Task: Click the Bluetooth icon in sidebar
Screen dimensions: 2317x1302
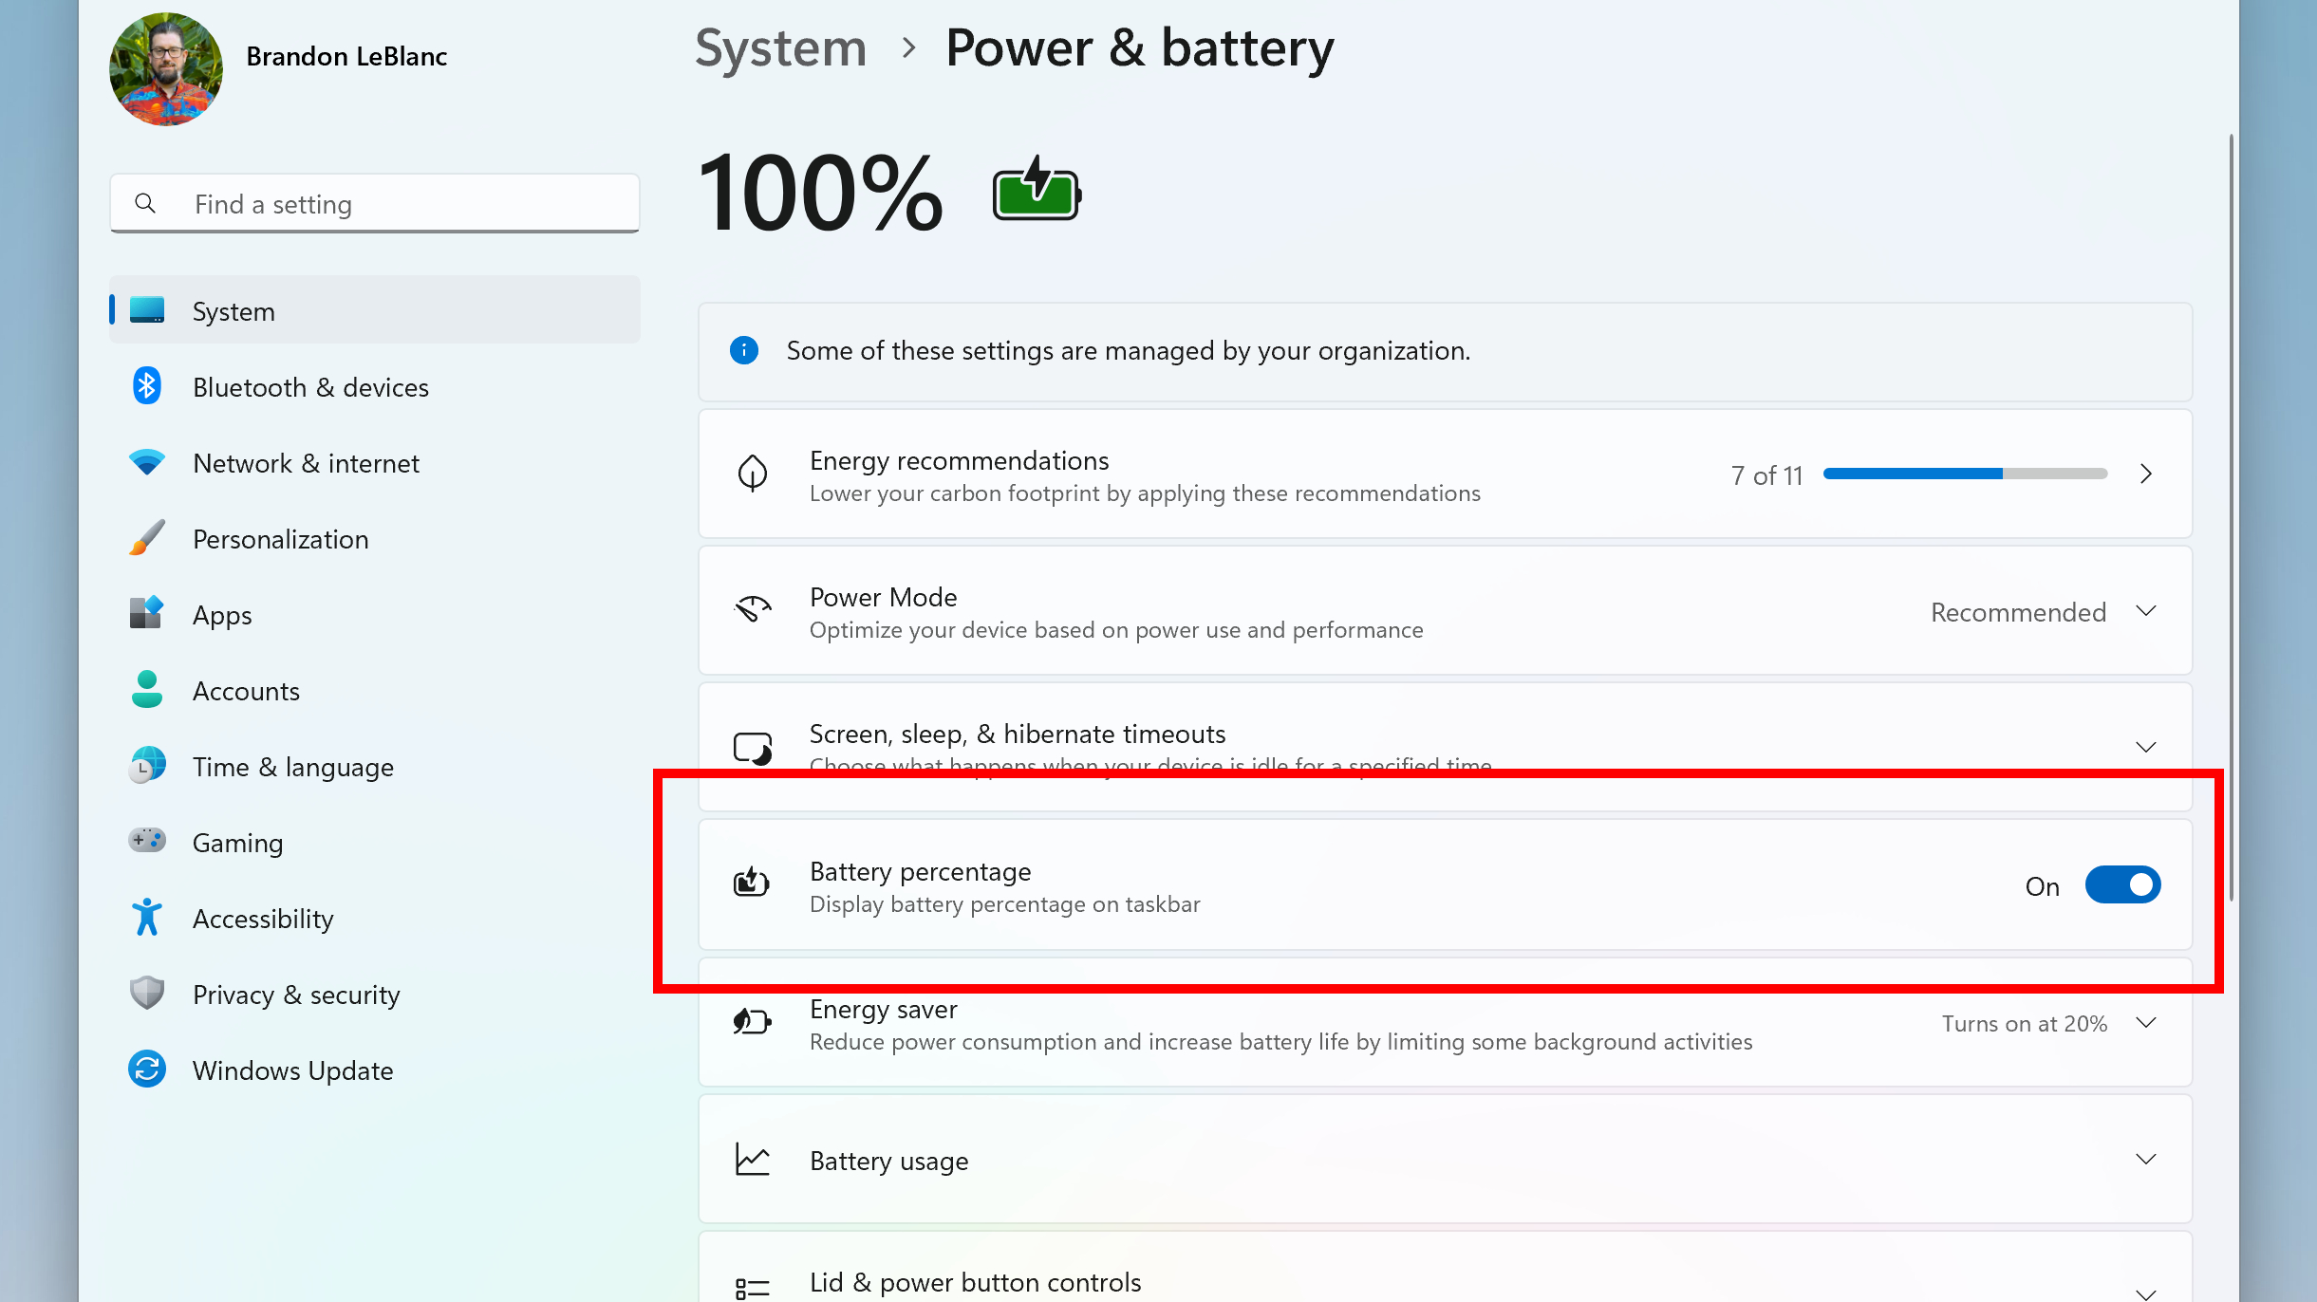Action: 146,386
